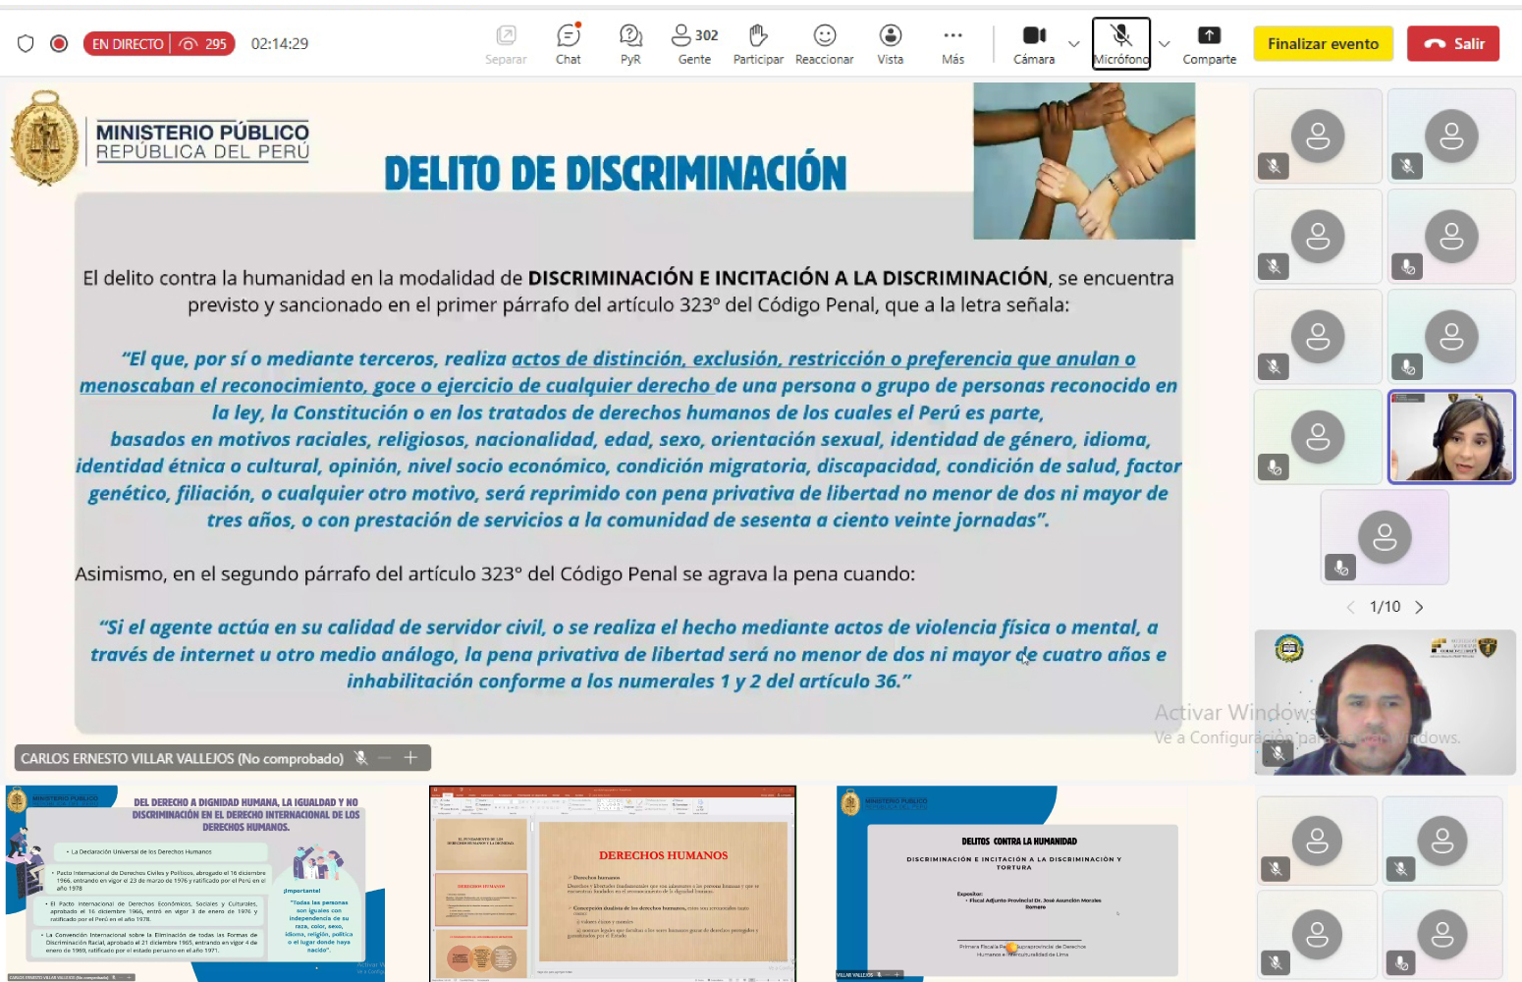Select the Derechos Humanos PowerPoint thumbnail
Screen dimensions: 1522x982
point(613,882)
